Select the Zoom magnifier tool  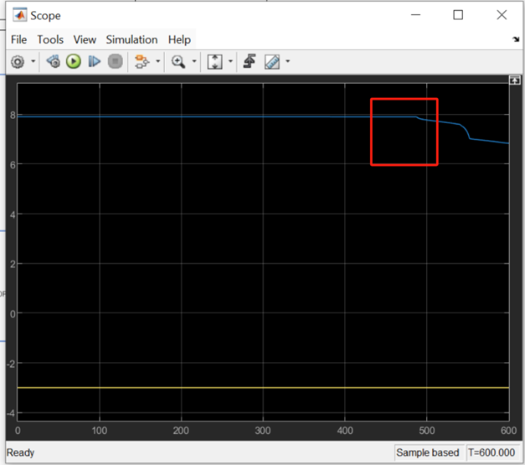178,62
